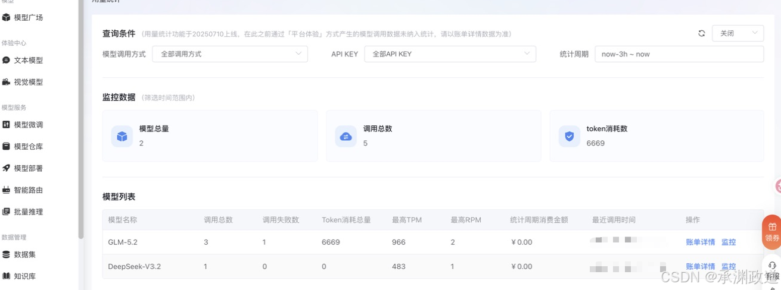Open the 关闭 auto-refresh dropdown
781x290 pixels.
click(738, 33)
